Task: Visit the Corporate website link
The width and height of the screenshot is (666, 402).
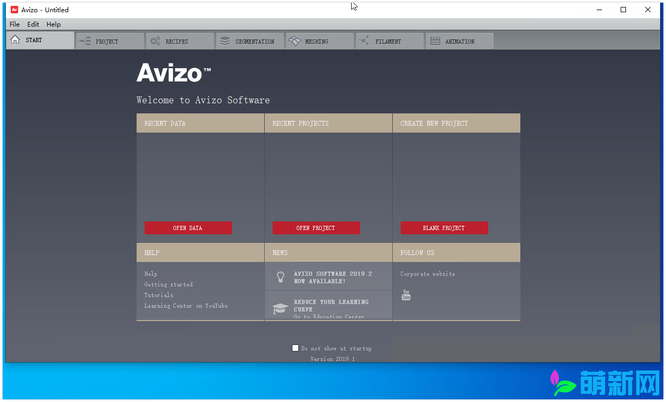Action: 428,274
